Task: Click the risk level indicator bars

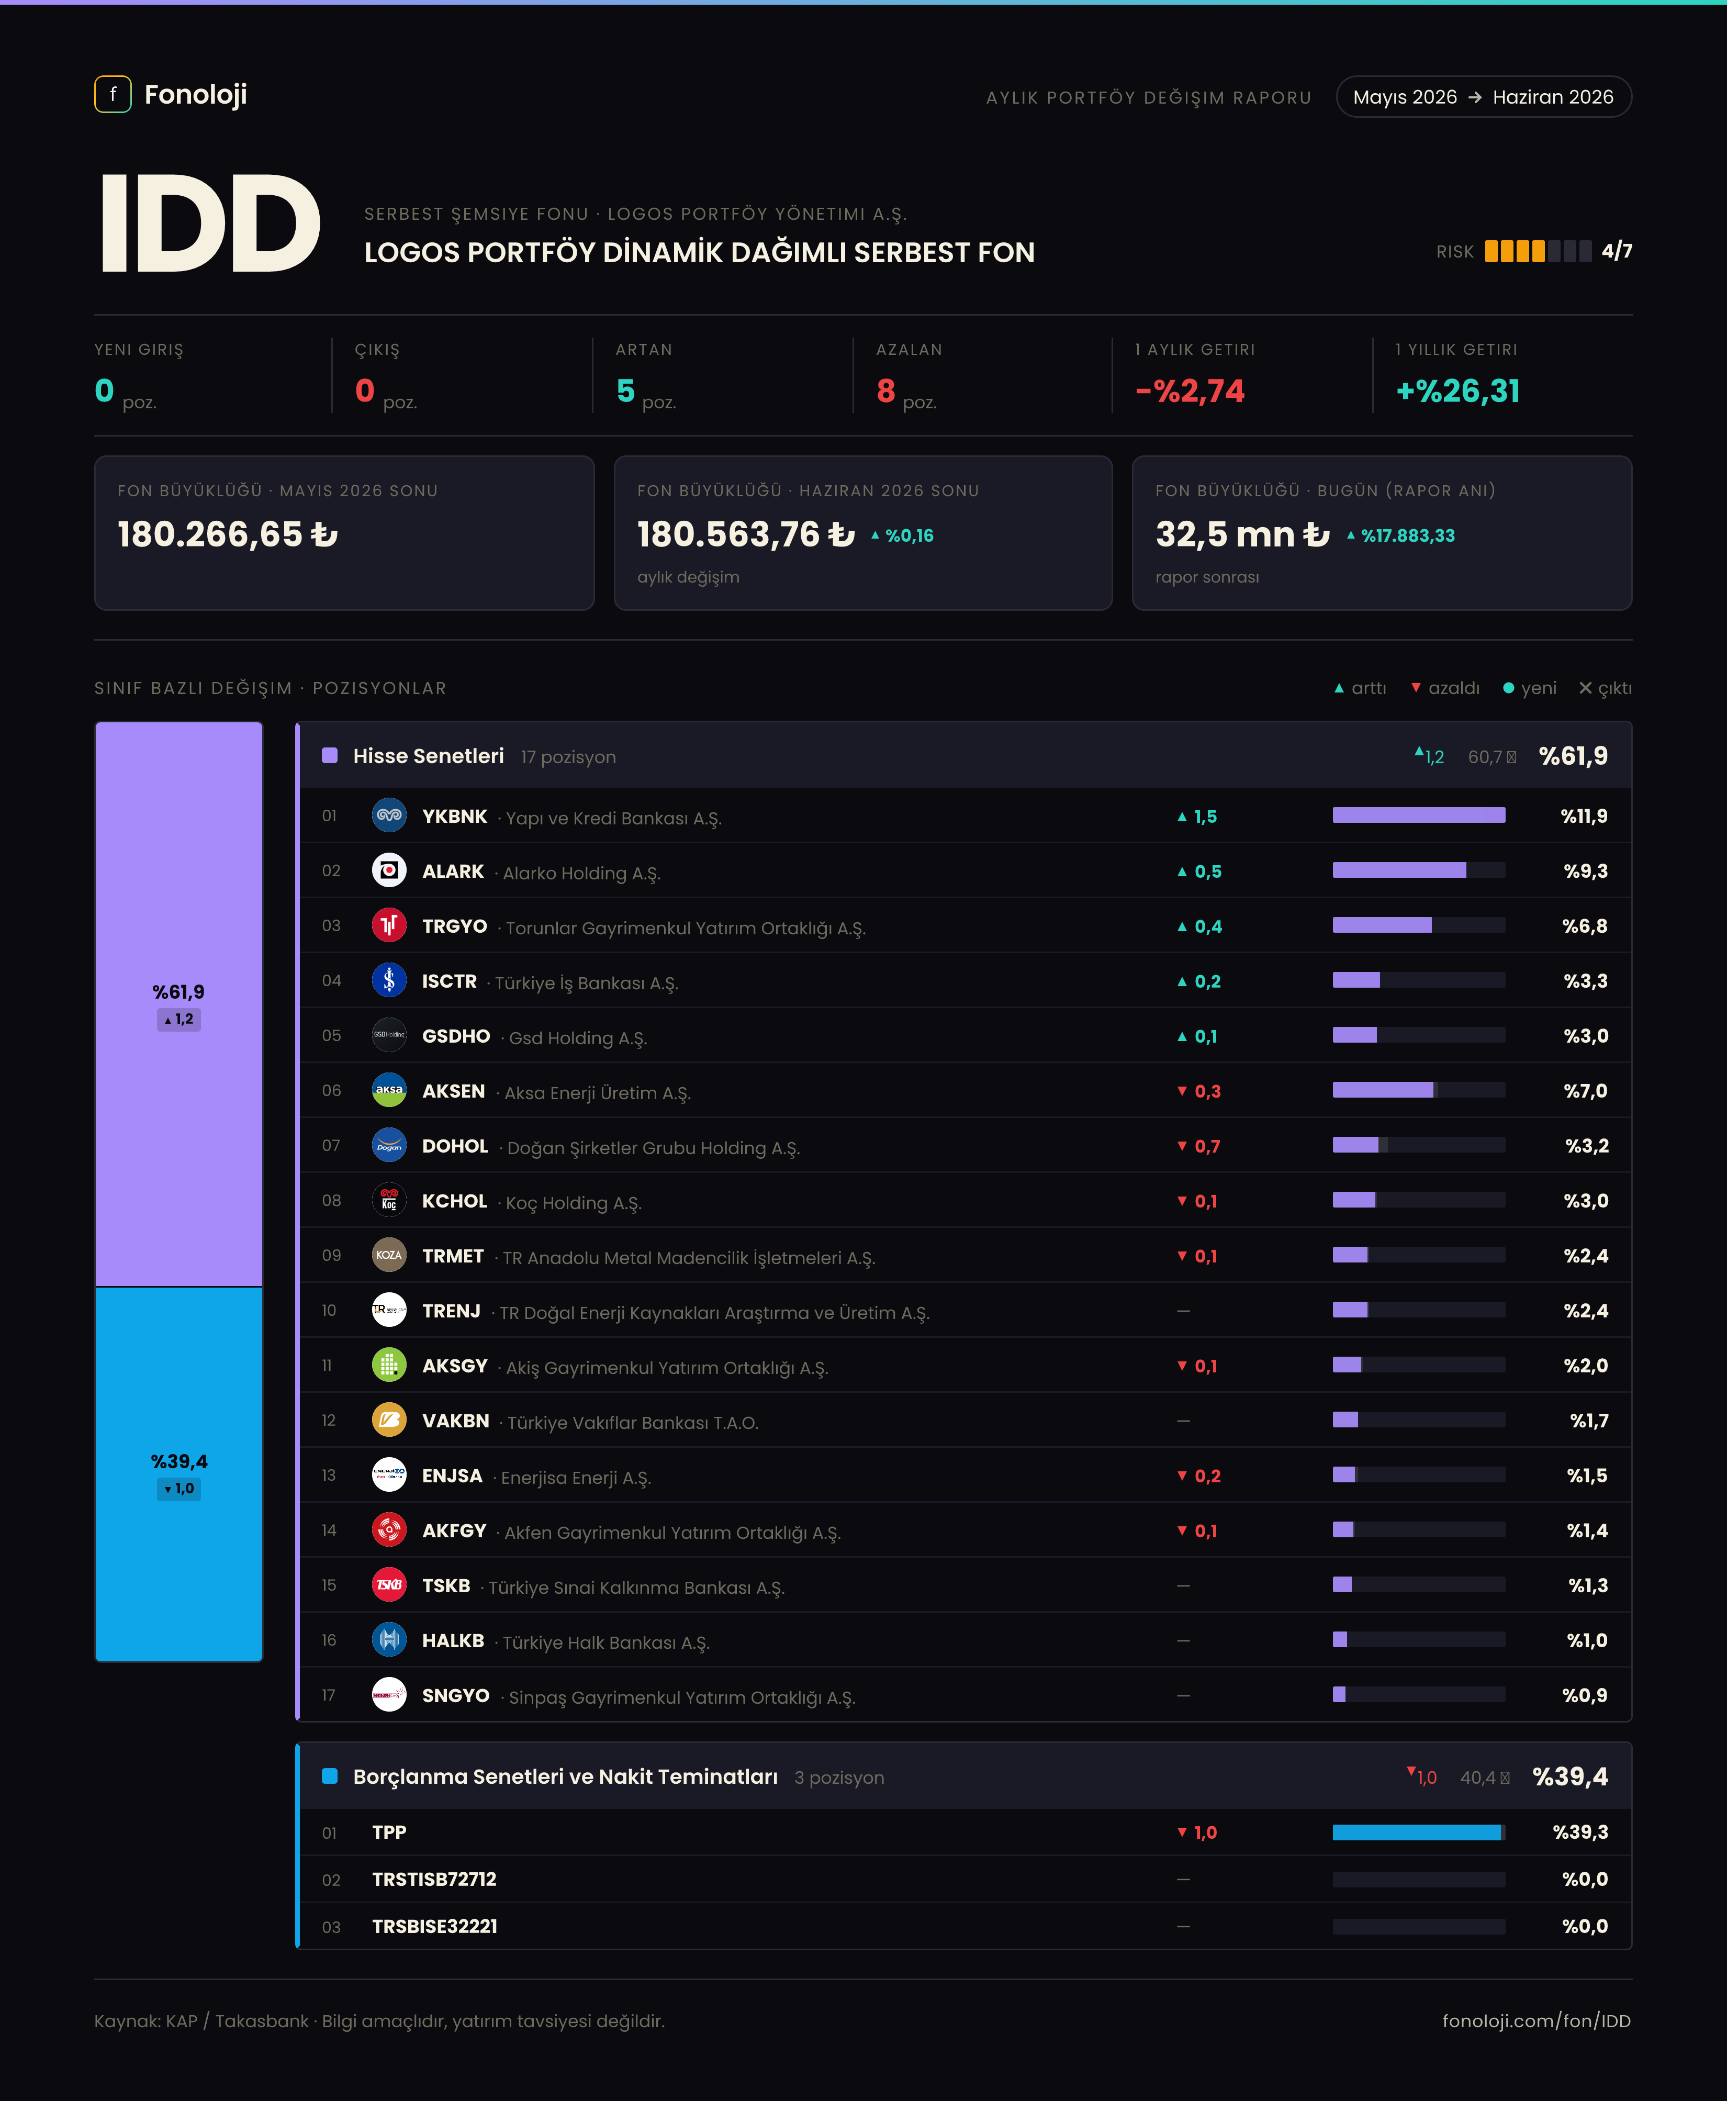Action: point(1537,251)
